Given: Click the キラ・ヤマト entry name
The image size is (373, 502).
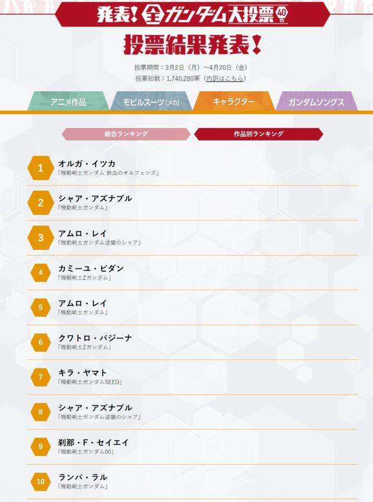Looking at the screenshot, I should pos(83,373).
